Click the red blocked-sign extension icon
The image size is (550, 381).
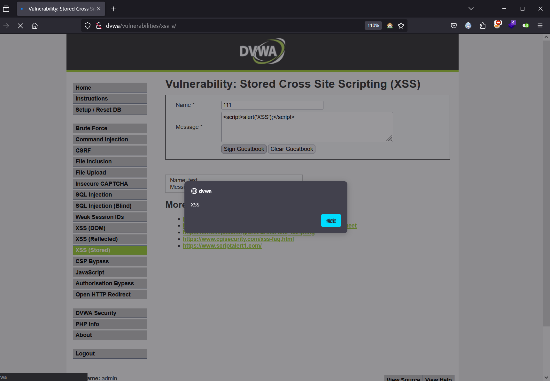[497, 25]
